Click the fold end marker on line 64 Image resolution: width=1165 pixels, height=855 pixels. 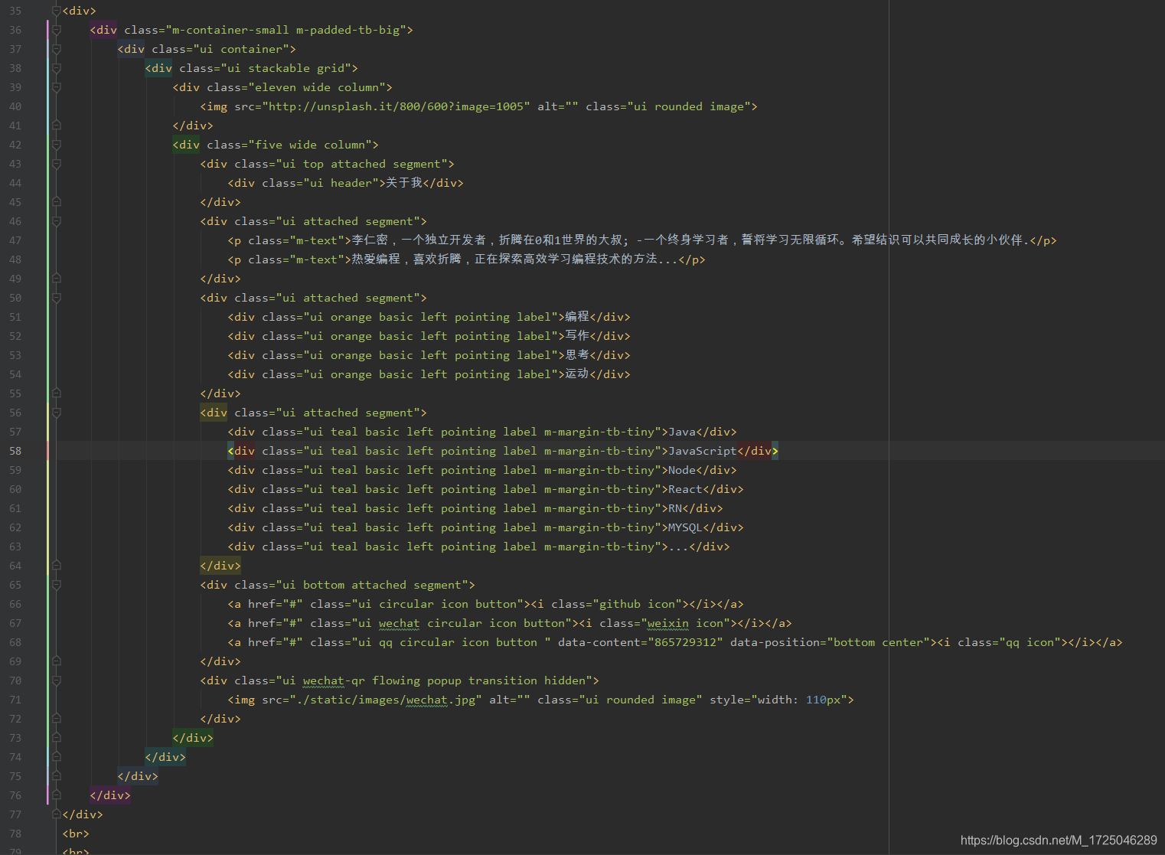(56, 566)
